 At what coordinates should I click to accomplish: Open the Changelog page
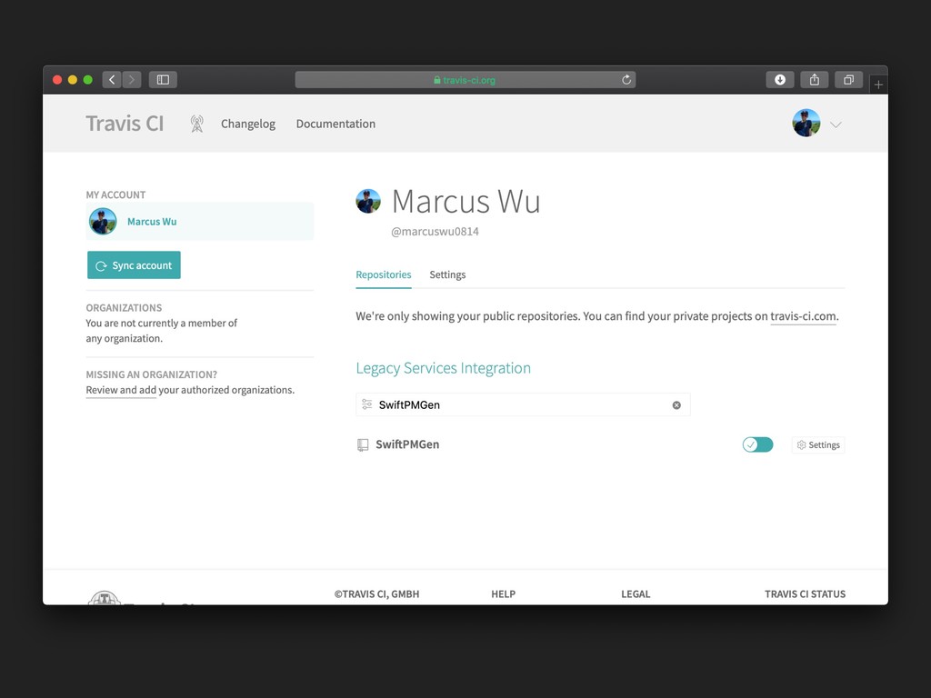(248, 124)
